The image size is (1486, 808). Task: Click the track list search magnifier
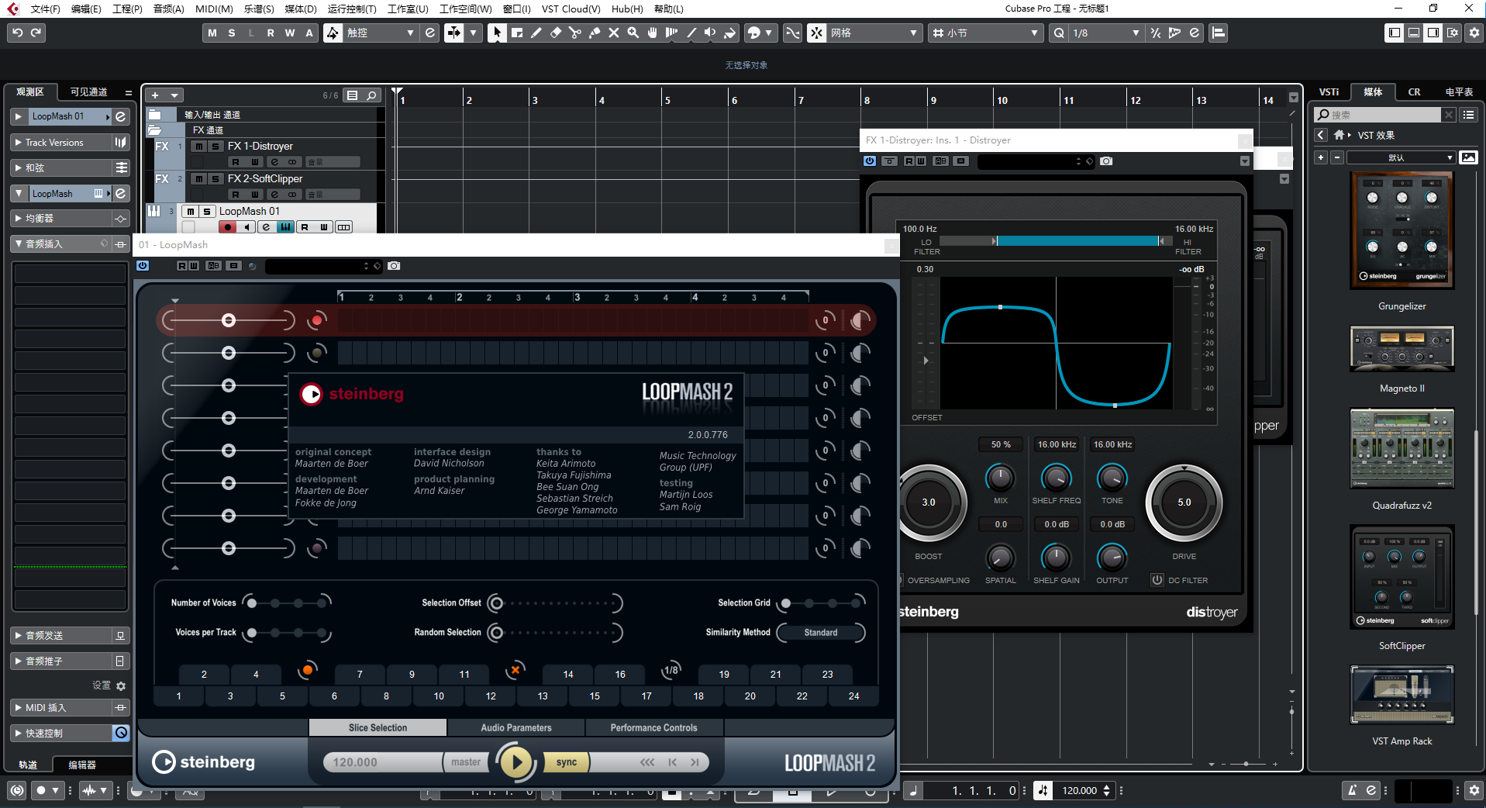click(x=372, y=95)
